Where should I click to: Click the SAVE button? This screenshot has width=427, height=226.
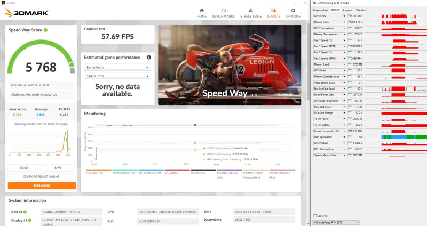(x=58, y=168)
